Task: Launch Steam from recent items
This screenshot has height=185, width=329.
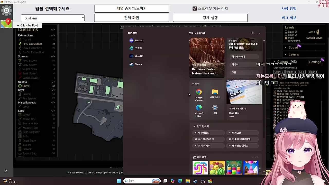Action: click(x=136, y=64)
